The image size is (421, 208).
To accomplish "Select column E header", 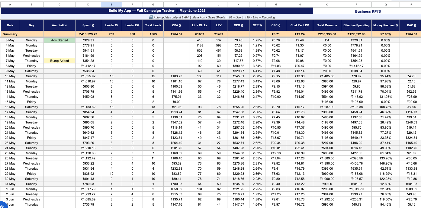I will point(111,5).
